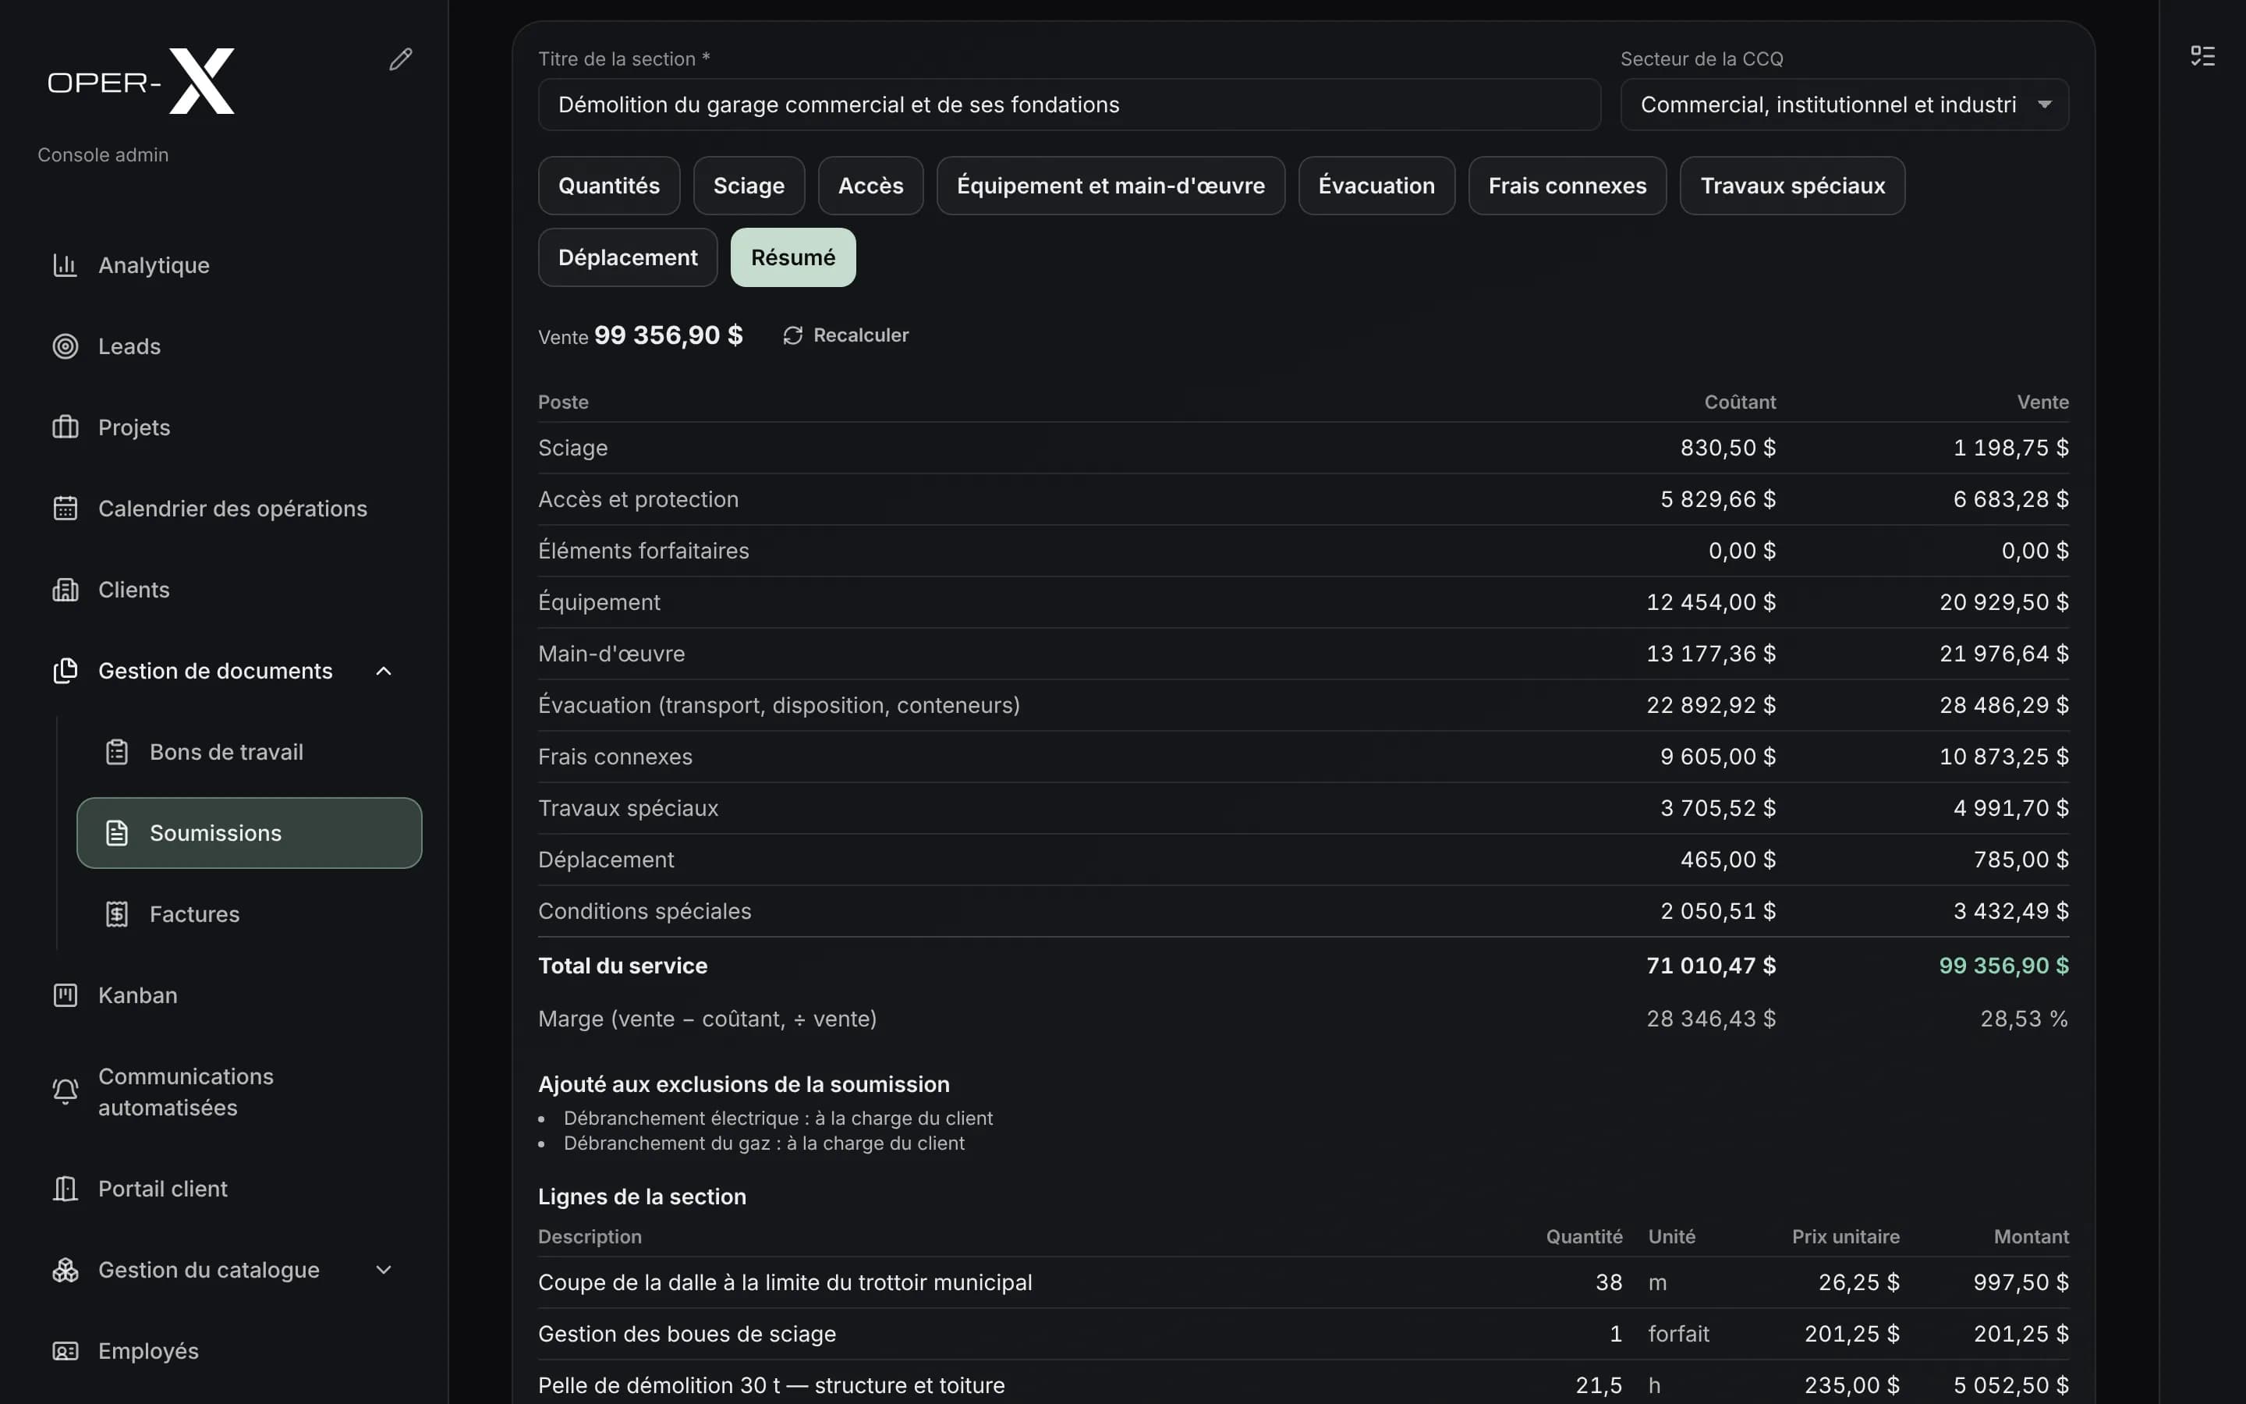Click the Recalculer refresh icon
Screen dimensions: 2246x1404
click(x=792, y=335)
